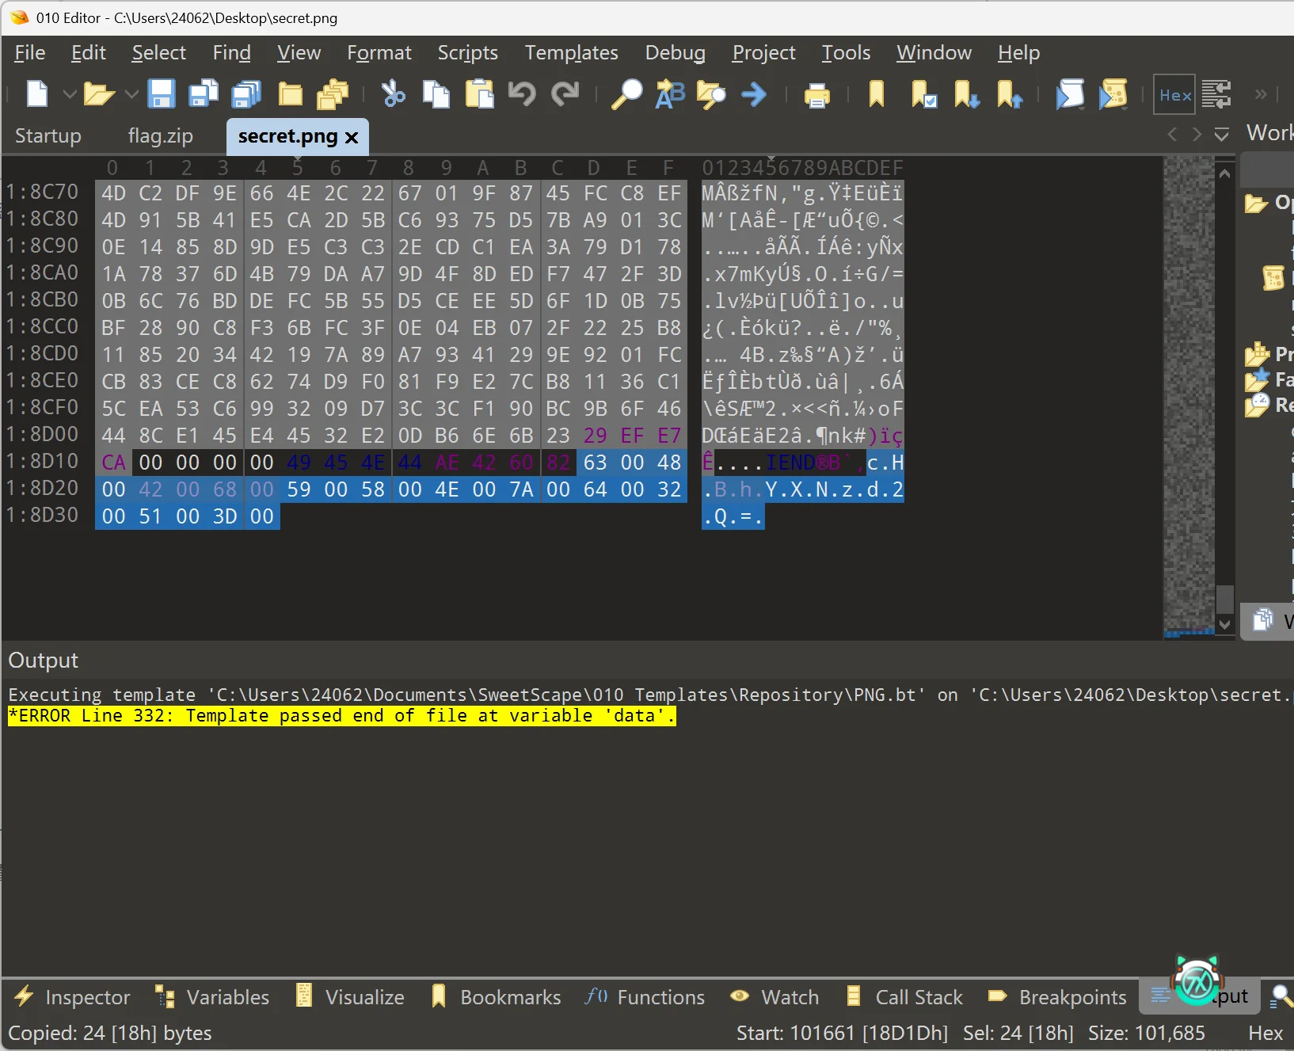Click the Replace A-to-B icon
This screenshot has height=1051, width=1294.
670,94
